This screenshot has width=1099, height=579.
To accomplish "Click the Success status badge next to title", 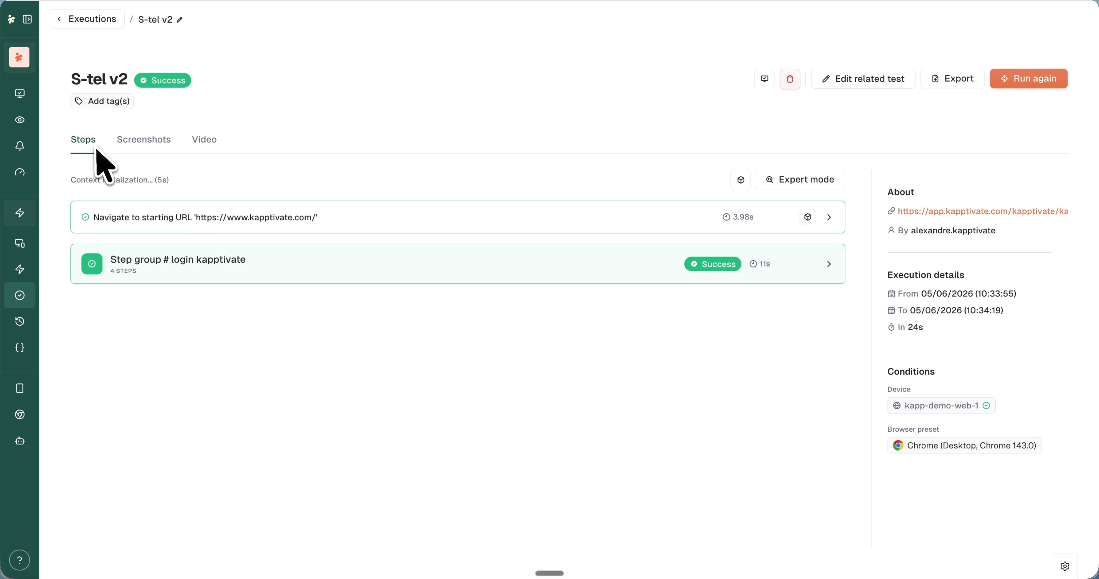I will coord(163,81).
